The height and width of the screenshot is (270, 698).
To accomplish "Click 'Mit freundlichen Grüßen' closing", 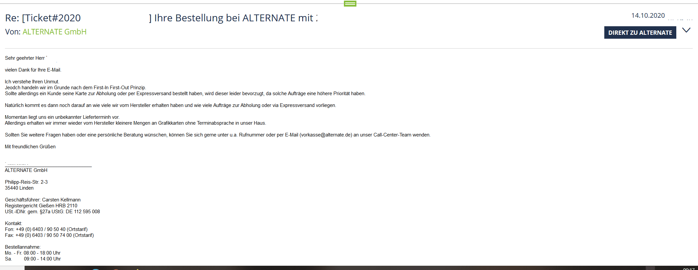I will pos(30,147).
